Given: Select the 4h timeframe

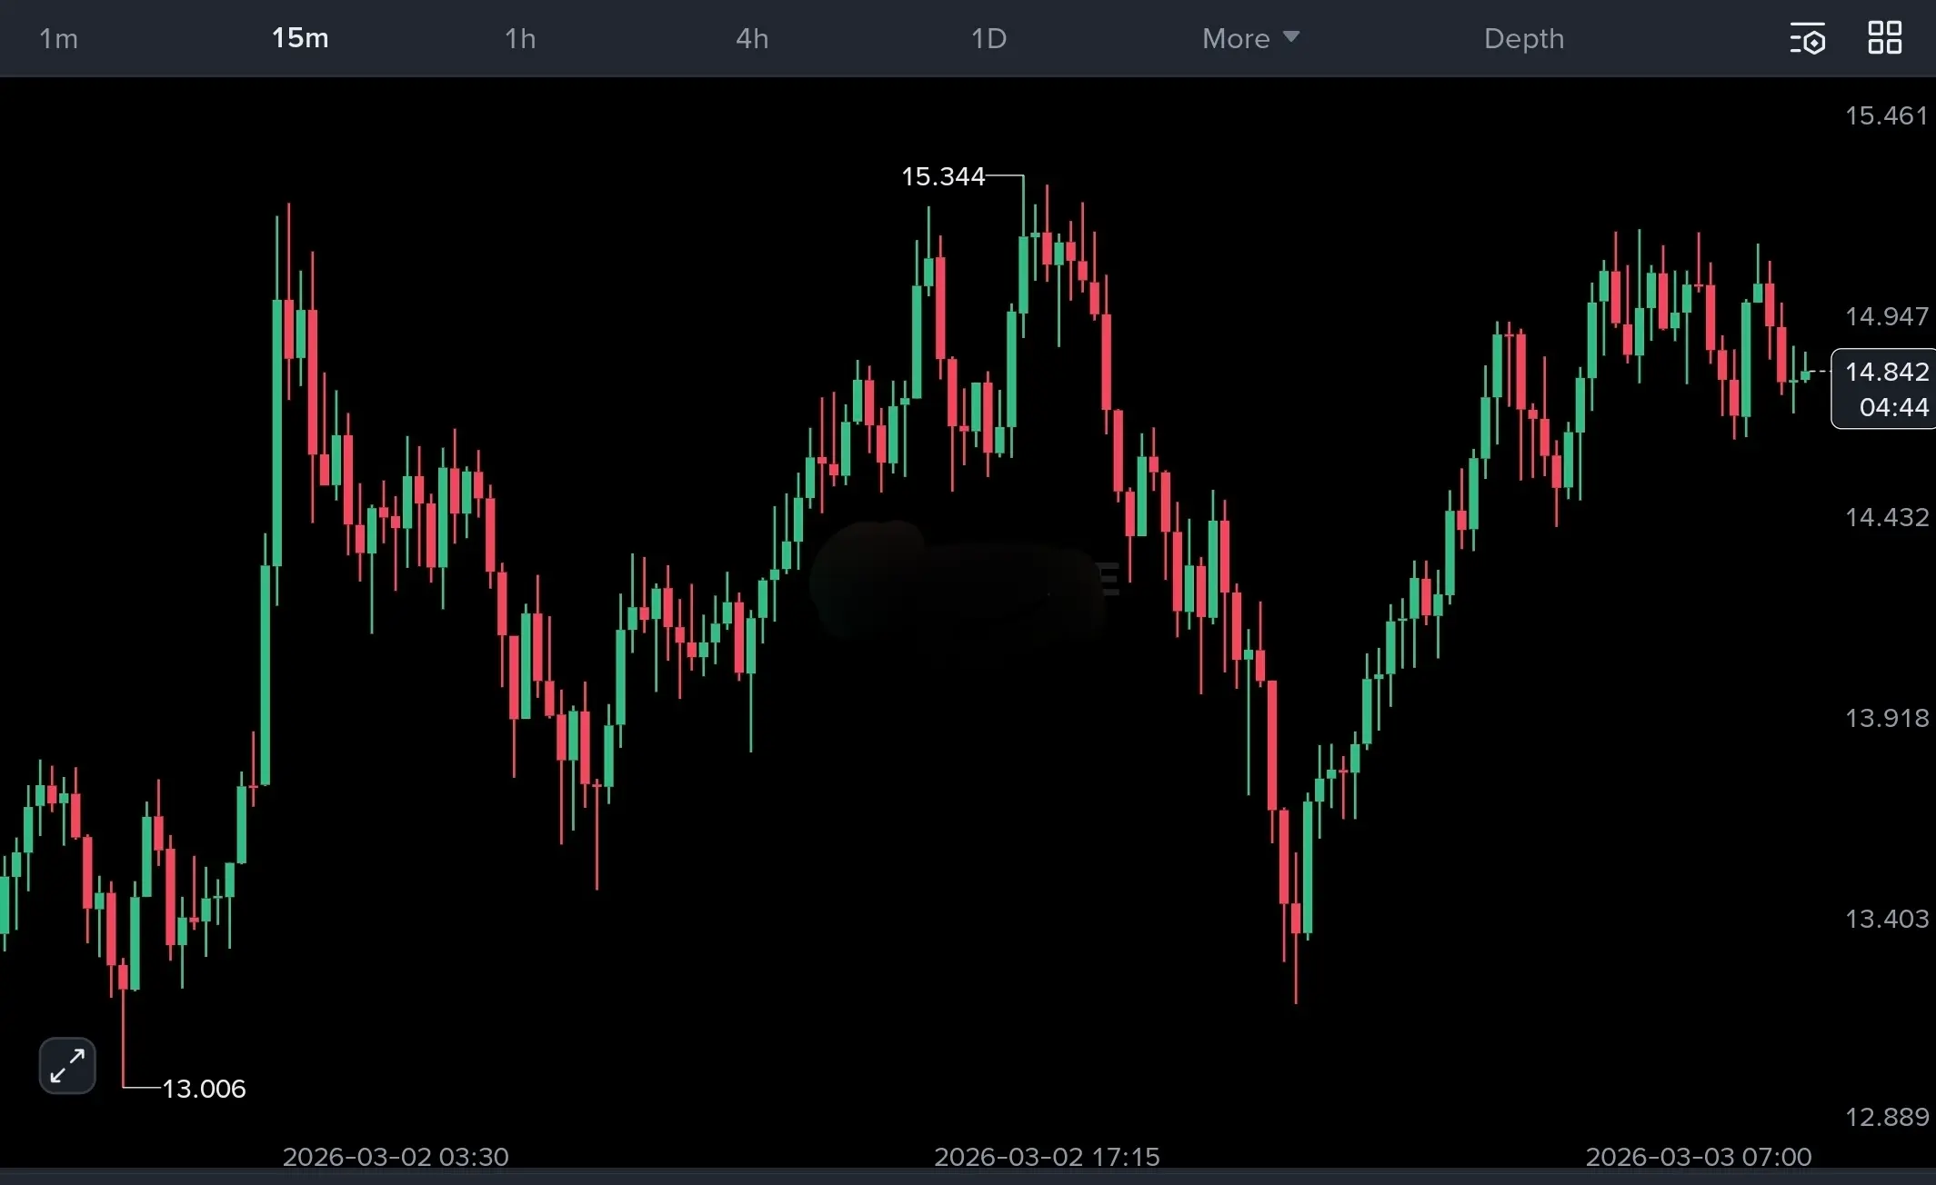Looking at the screenshot, I should [x=752, y=38].
